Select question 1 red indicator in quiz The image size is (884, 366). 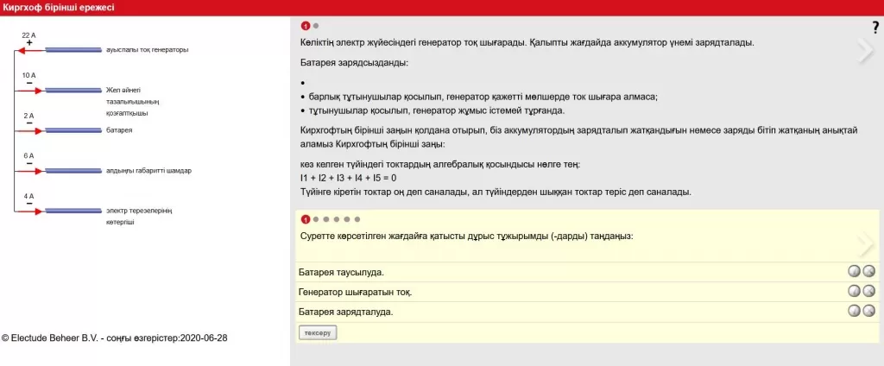tap(305, 219)
